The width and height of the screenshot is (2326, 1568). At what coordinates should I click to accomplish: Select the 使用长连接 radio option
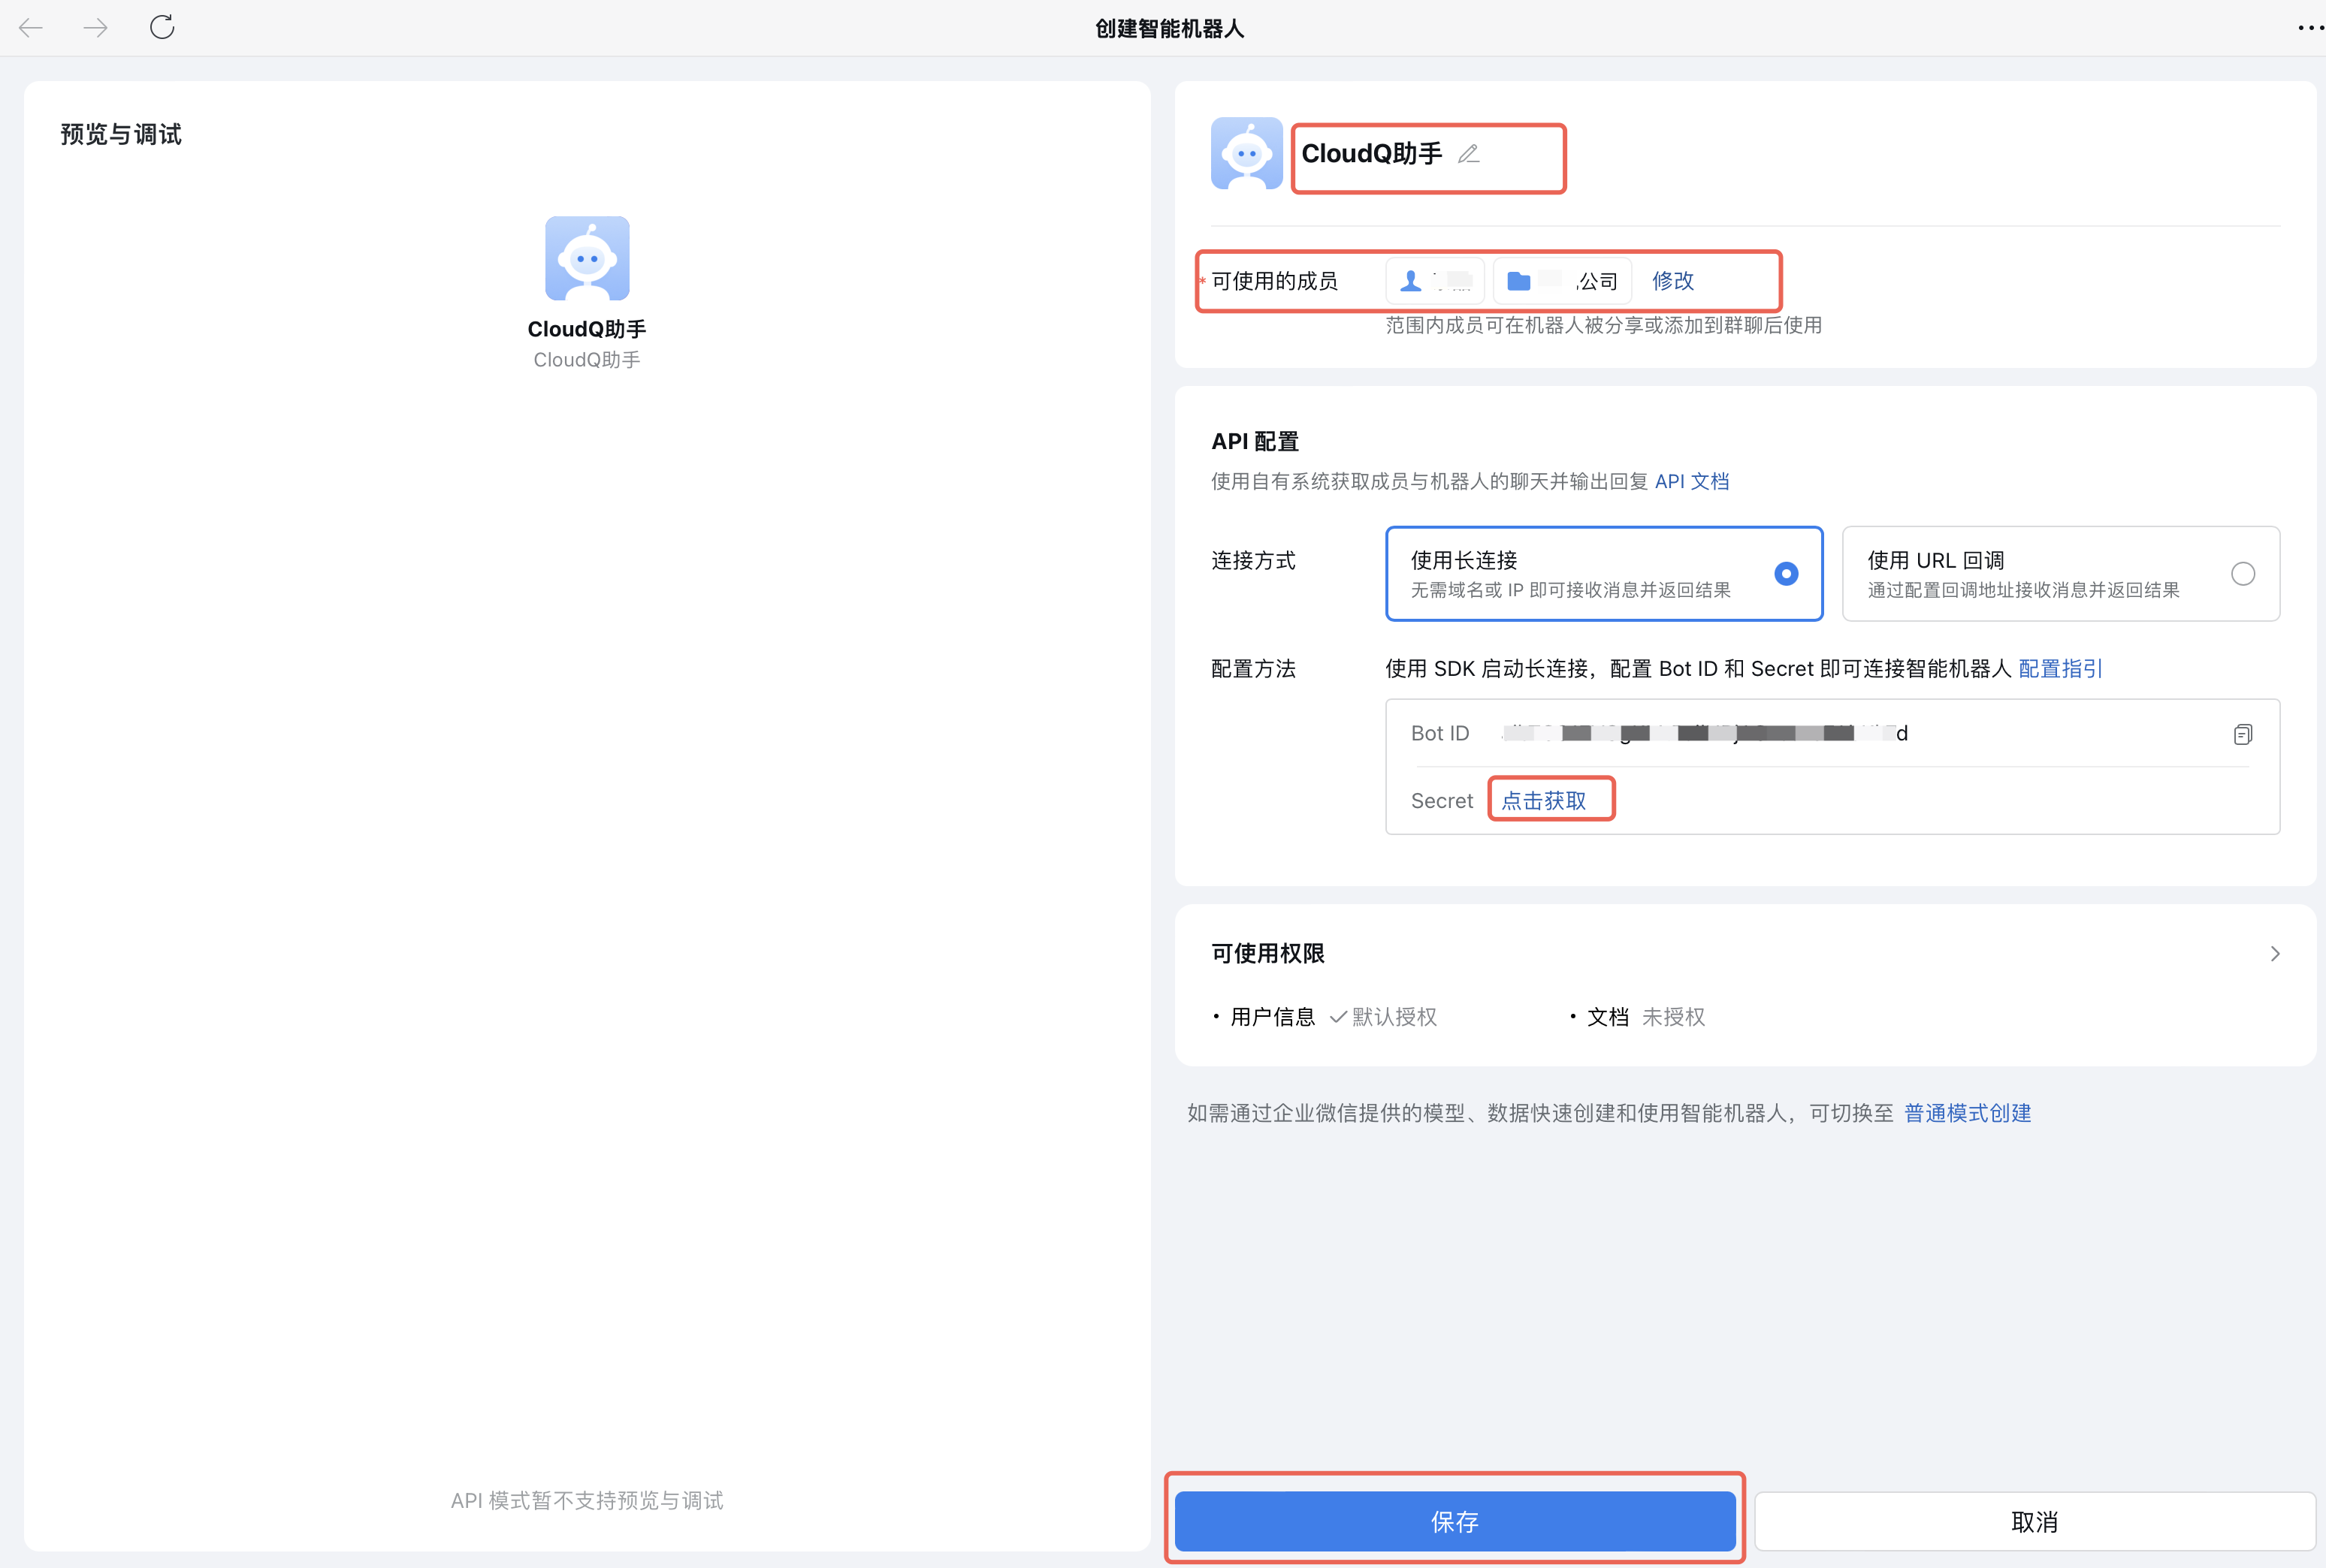[1786, 574]
